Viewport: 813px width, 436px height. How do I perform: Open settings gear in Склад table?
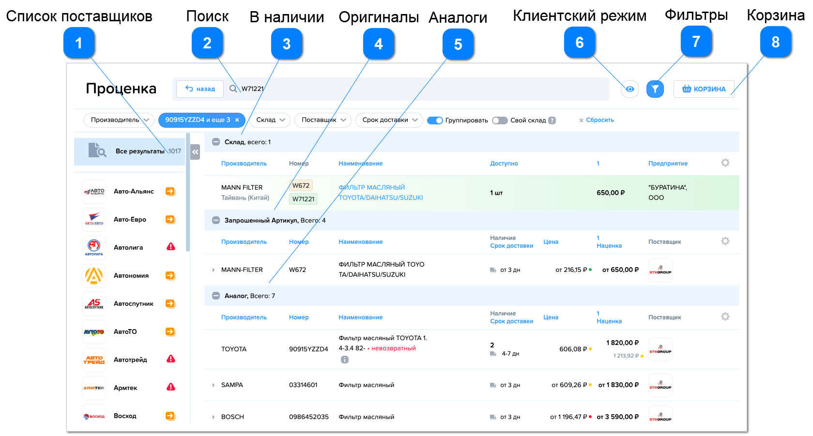725,163
